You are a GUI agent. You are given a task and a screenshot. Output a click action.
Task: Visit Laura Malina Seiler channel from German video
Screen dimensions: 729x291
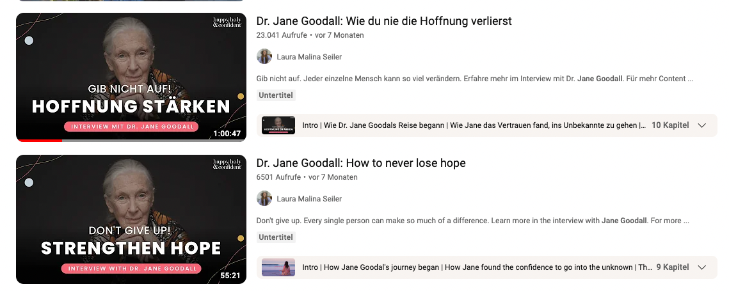click(309, 57)
